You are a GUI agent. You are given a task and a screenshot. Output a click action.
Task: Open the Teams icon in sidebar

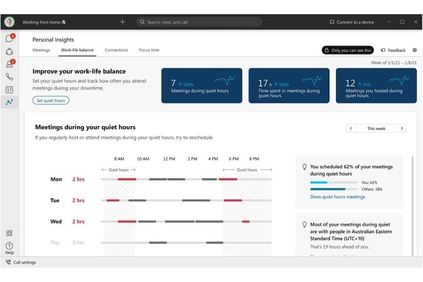click(9, 51)
